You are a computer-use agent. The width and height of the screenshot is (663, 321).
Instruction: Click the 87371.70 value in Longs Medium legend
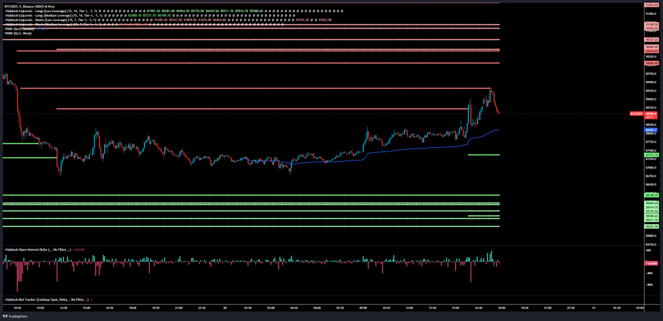pyautogui.click(x=149, y=15)
